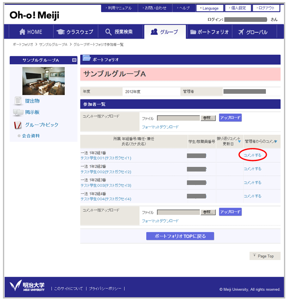
Task: Open テスト学生002(テストガクセイ2) profile link
Action: pyautogui.click(x=106, y=172)
